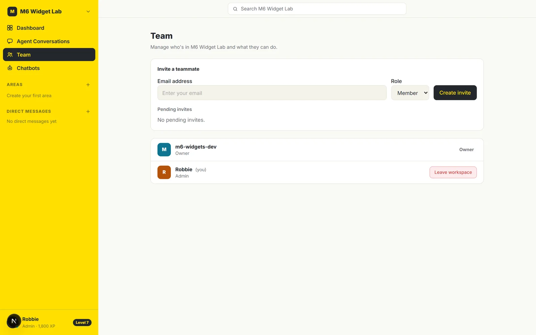Click the 'Create your first area' link
536x335 pixels.
(x=29, y=95)
